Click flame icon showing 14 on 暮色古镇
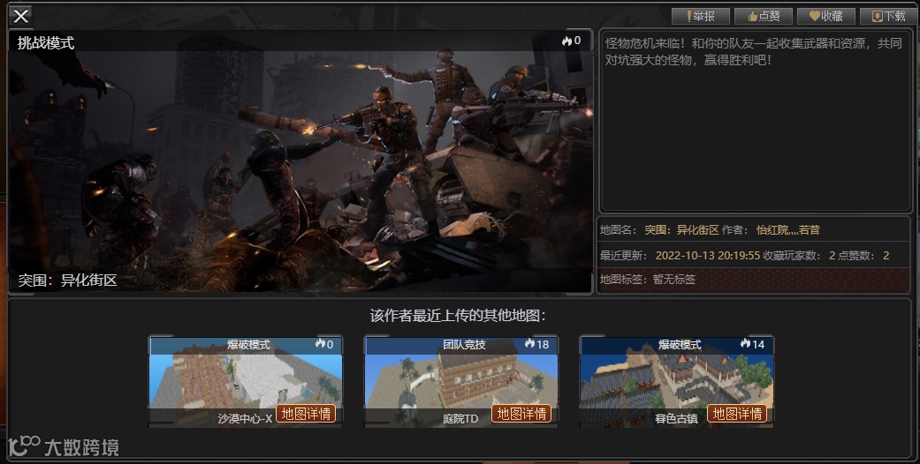The height and width of the screenshot is (464, 920). point(745,344)
